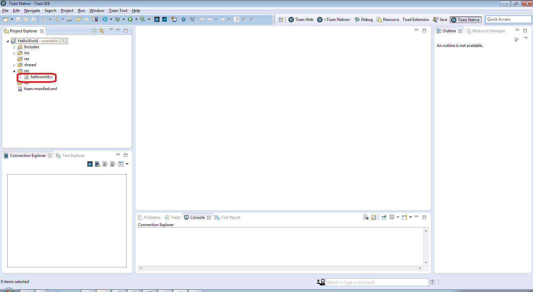The height and width of the screenshot is (292, 533).
Task: Click the command search help icon
Action: (x=432, y=282)
